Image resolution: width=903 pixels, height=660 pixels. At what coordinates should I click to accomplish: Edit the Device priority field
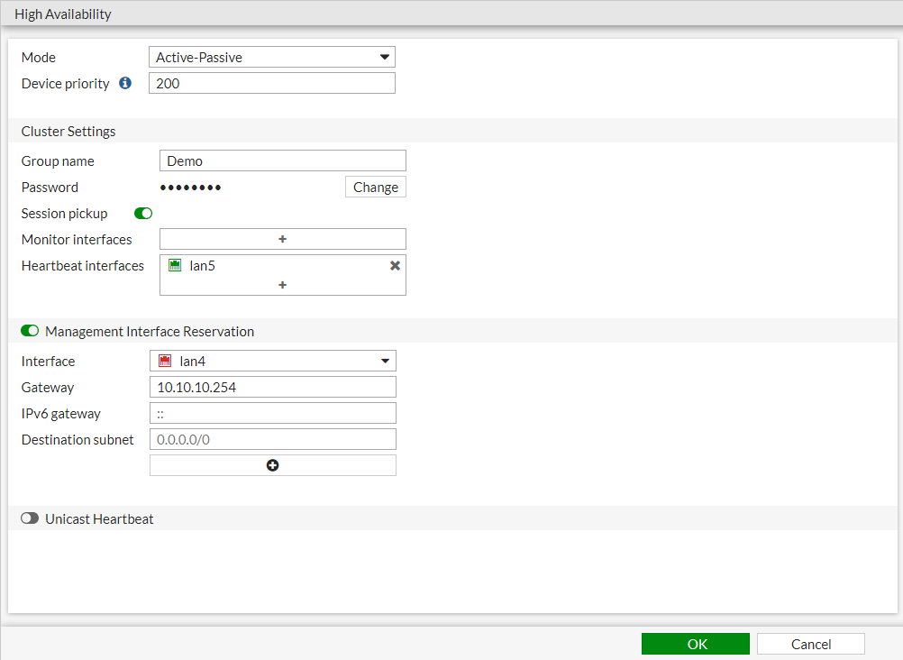click(272, 83)
